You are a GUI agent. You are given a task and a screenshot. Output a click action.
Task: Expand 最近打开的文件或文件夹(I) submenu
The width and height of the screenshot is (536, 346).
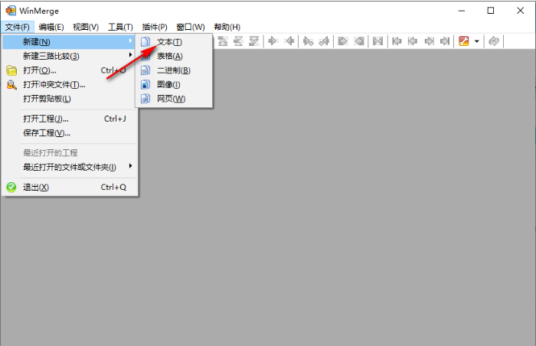(70, 167)
